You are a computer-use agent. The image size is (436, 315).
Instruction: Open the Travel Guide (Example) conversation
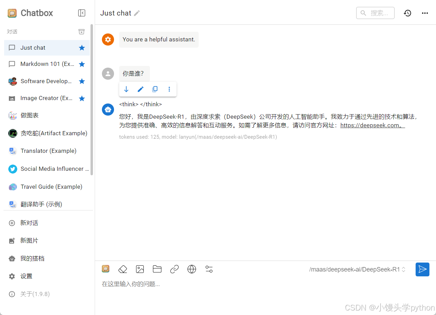point(47,187)
